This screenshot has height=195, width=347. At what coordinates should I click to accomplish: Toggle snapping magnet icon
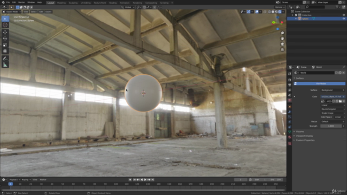[144, 7]
